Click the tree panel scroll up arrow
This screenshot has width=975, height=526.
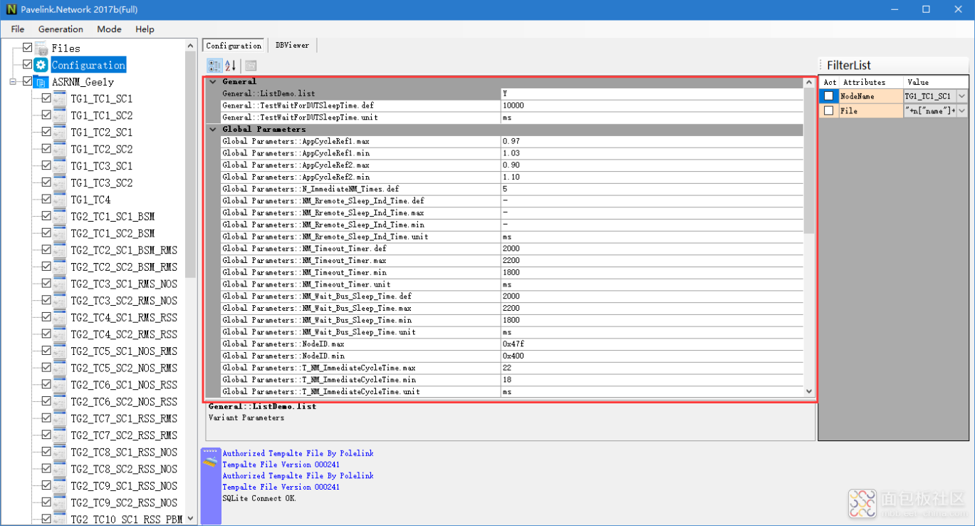click(x=190, y=46)
